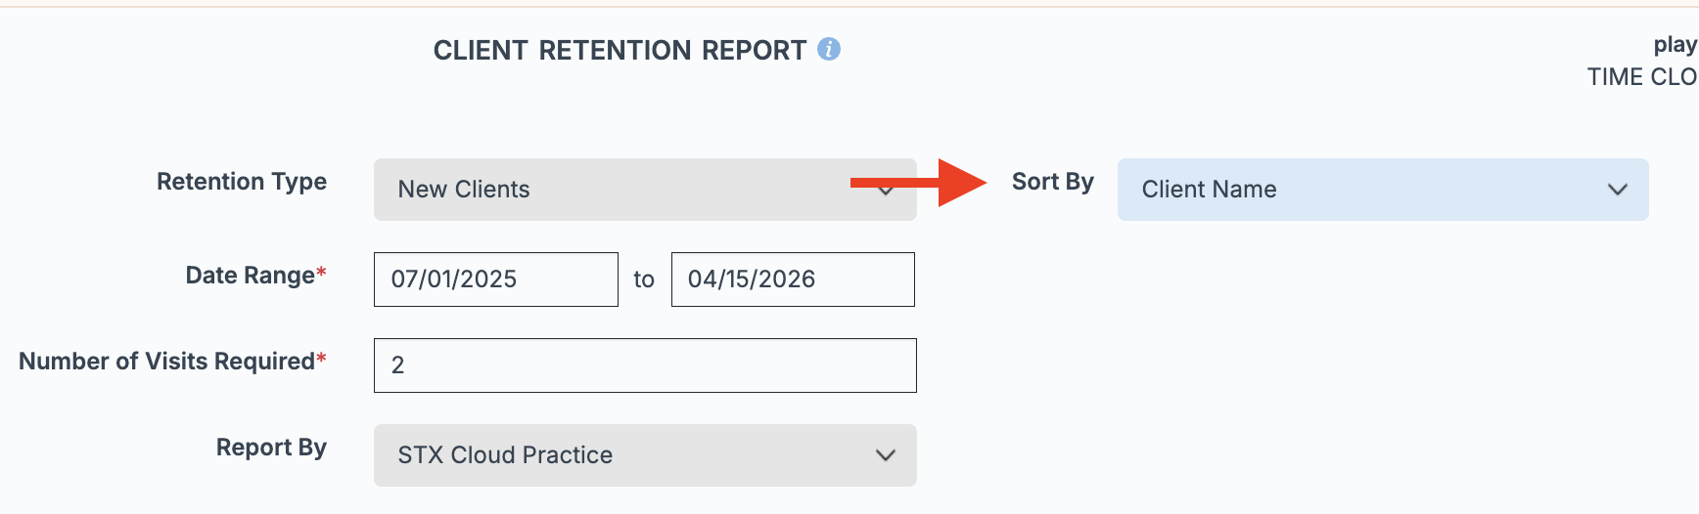Click the "play" text in the top-right corner
1699x514 pixels.
tap(1675, 45)
